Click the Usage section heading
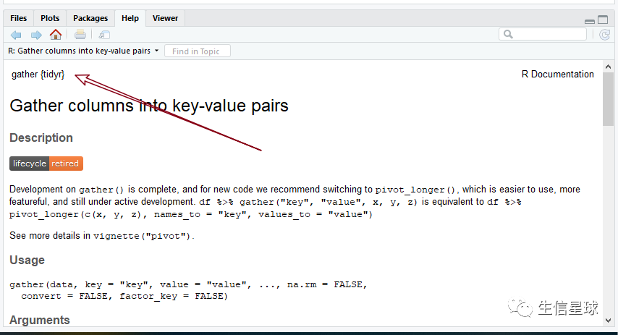Screen dimensions: 618x335 pyautogui.click(x=27, y=260)
